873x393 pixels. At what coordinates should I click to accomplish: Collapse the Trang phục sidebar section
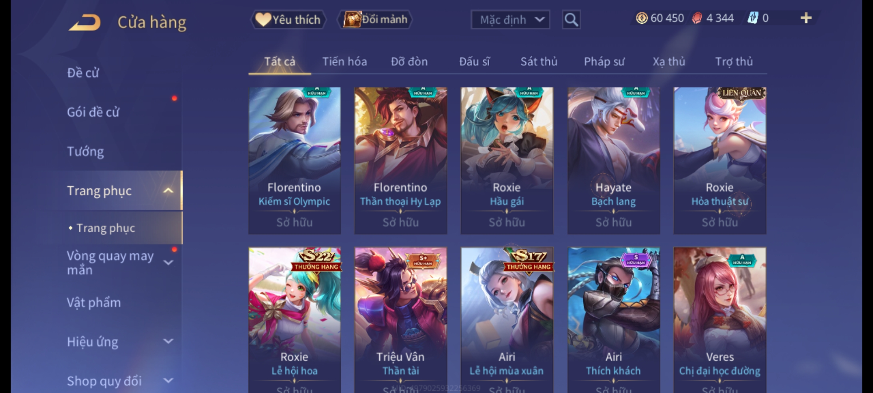point(168,191)
